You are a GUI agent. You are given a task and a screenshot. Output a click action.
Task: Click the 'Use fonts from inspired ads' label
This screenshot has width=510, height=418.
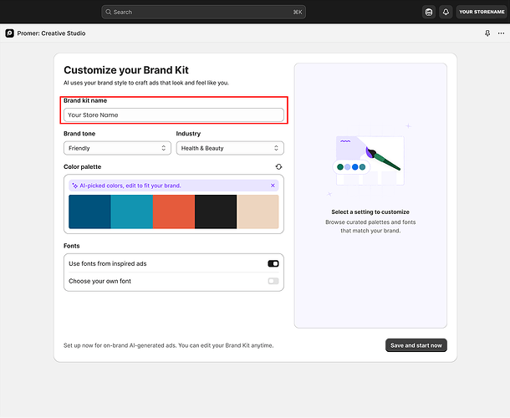click(108, 263)
